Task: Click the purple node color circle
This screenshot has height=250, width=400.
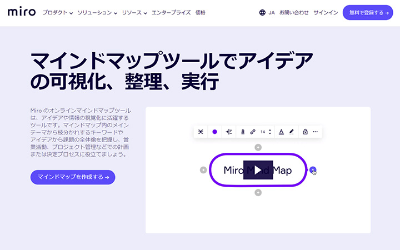Action: click(x=214, y=132)
